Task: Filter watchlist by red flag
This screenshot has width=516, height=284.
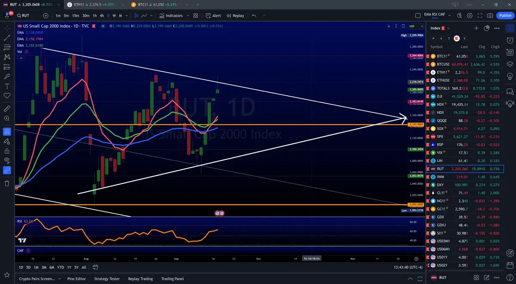Action: (x=457, y=38)
